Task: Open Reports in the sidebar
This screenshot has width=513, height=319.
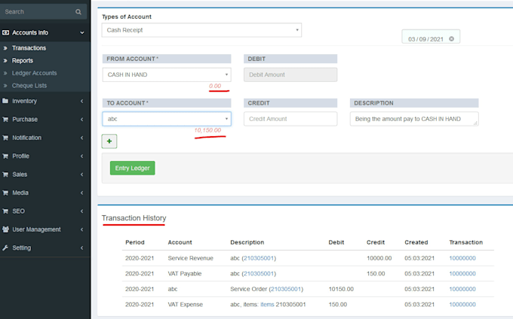Action: (23, 61)
